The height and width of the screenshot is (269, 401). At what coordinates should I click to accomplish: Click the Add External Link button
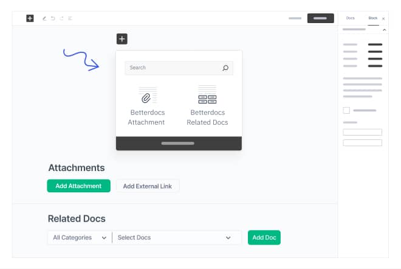(x=148, y=186)
